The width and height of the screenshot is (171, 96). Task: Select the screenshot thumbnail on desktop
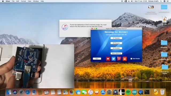151,7
